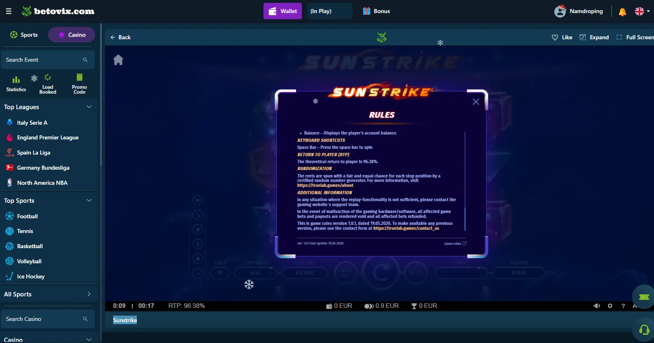Viewport: 654px width, 343px height.
Task: Click the game home icon
Action: click(118, 60)
